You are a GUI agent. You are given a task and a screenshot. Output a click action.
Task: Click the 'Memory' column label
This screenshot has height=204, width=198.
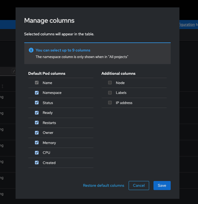click(49, 143)
